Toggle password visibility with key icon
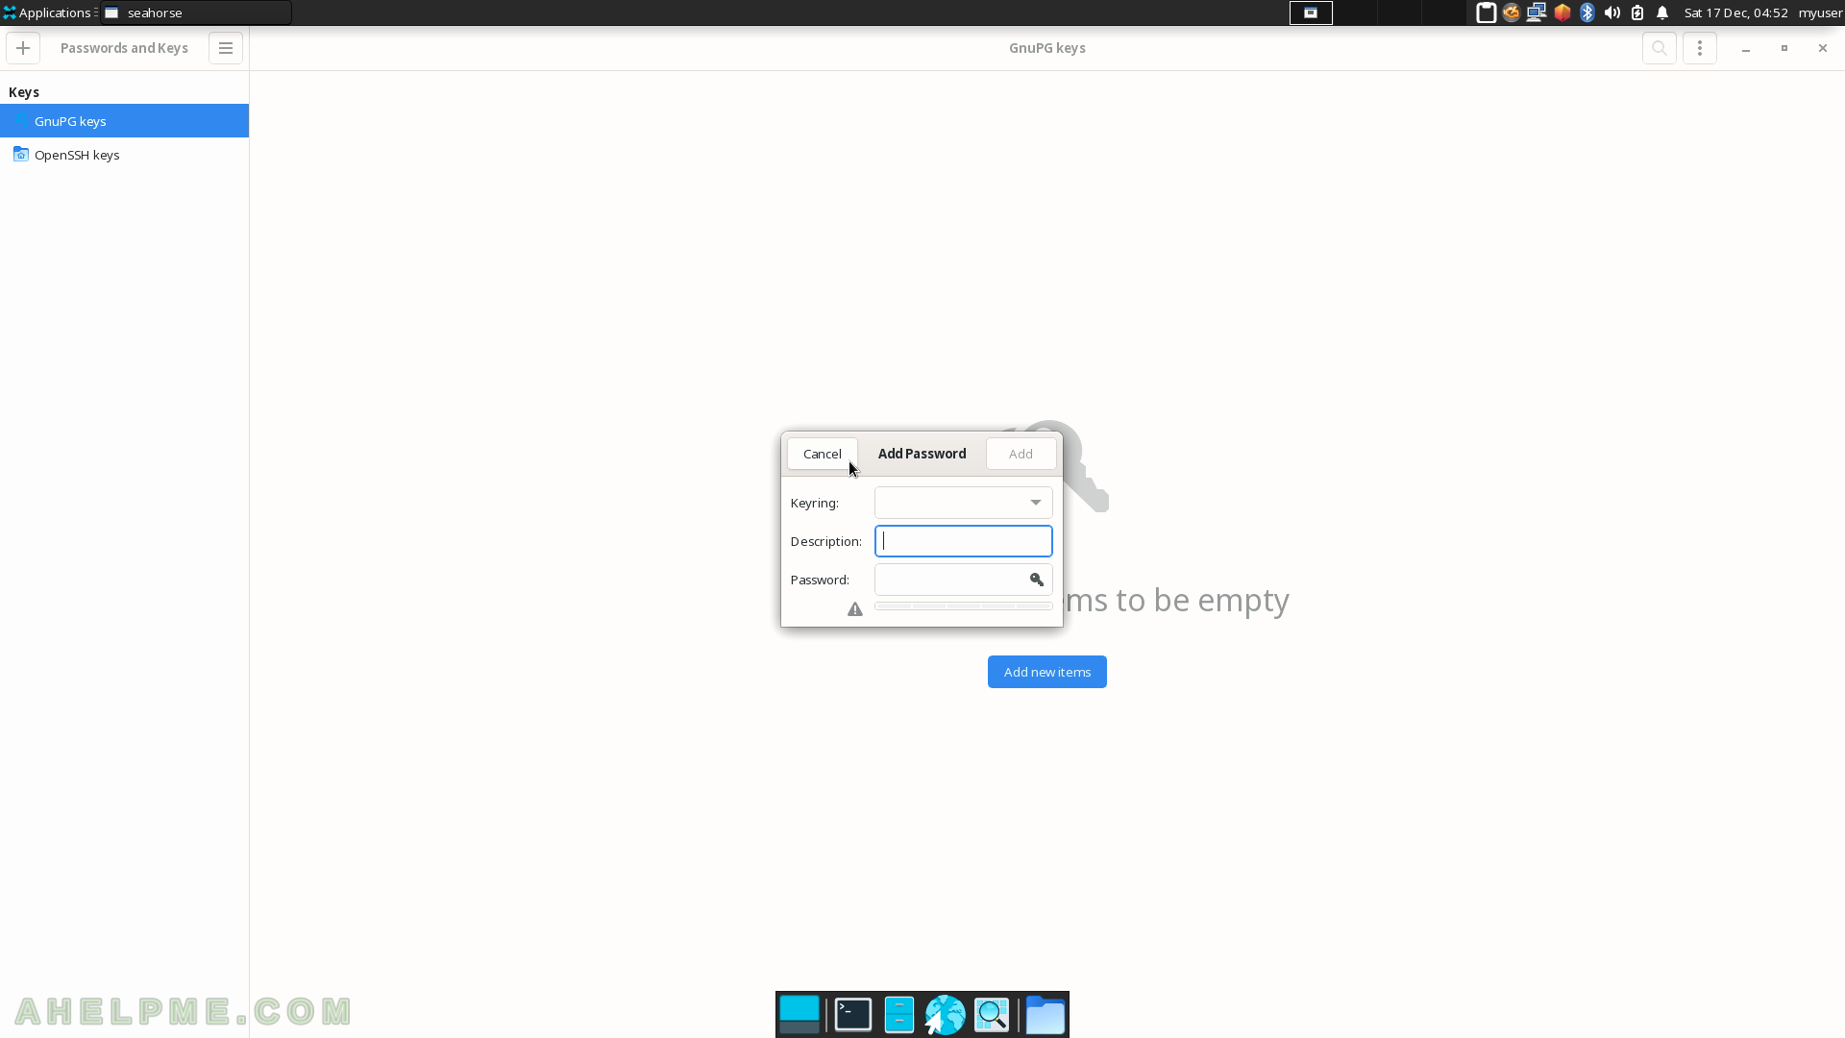Screen dimensions: 1845x1038 pyautogui.click(x=1037, y=580)
